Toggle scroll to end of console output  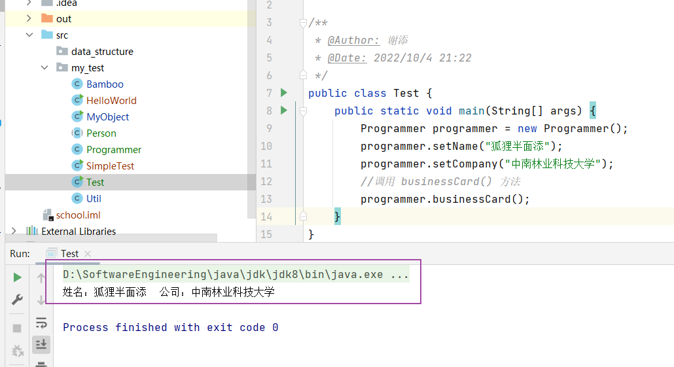[41, 344]
